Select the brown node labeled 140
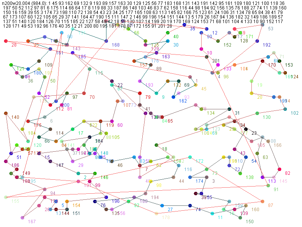The width and height of the screenshot is (302, 227). (6, 113)
